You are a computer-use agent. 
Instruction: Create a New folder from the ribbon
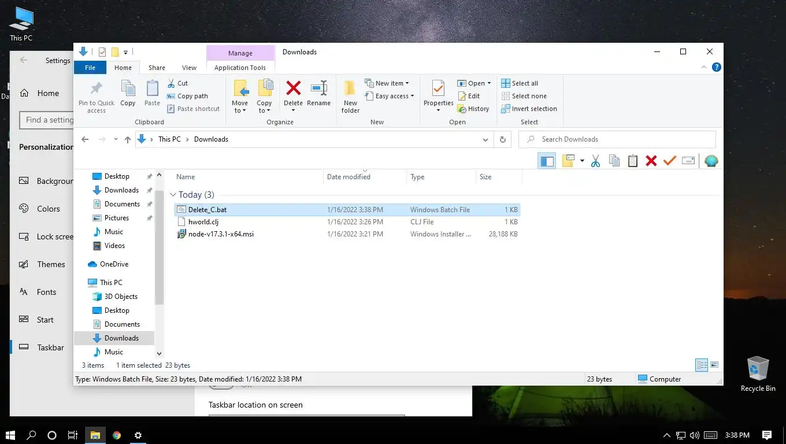[350, 96]
